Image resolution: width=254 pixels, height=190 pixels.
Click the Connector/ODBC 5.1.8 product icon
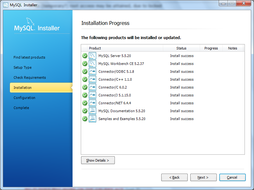[x=92, y=72]
